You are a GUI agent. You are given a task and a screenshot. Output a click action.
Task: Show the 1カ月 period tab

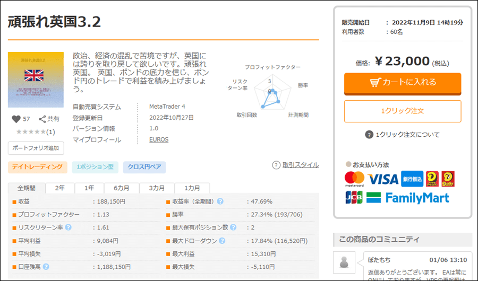pyautogui.click(x=193, y=188)
